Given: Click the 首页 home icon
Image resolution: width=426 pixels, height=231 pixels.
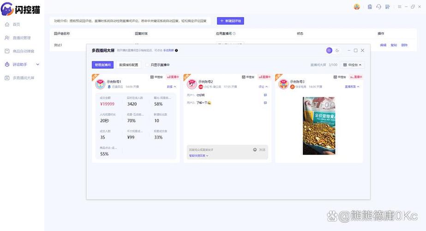Looking at the screenshot, I should coord(7,24).
